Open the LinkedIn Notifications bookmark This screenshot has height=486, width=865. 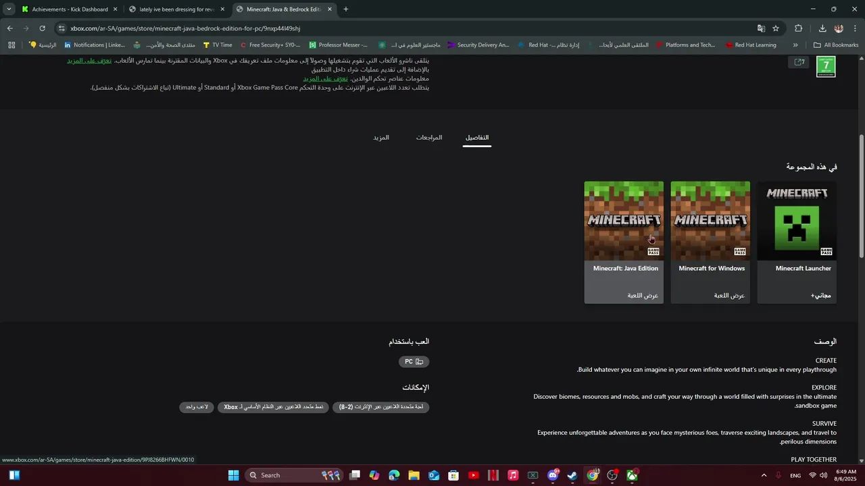(94, 45)
